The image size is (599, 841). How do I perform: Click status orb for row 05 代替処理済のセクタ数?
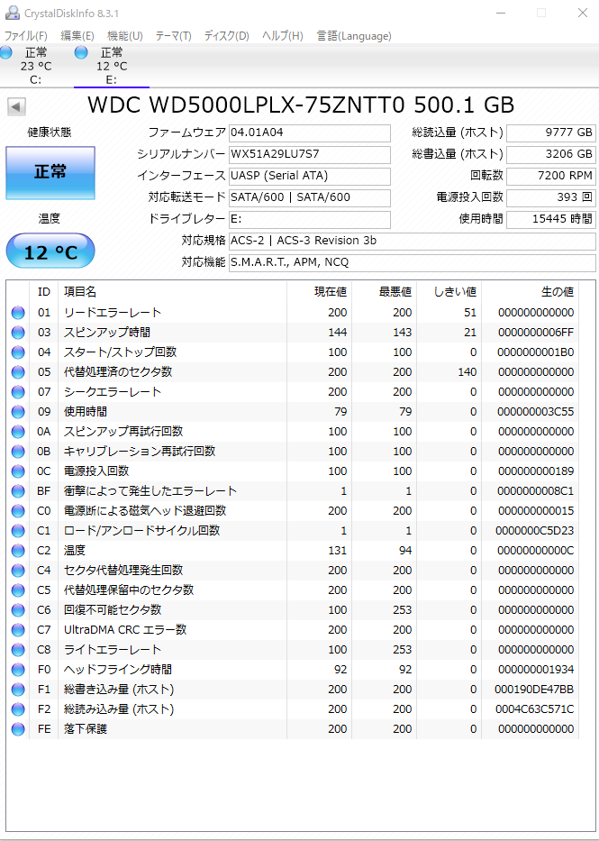[18, 372]
